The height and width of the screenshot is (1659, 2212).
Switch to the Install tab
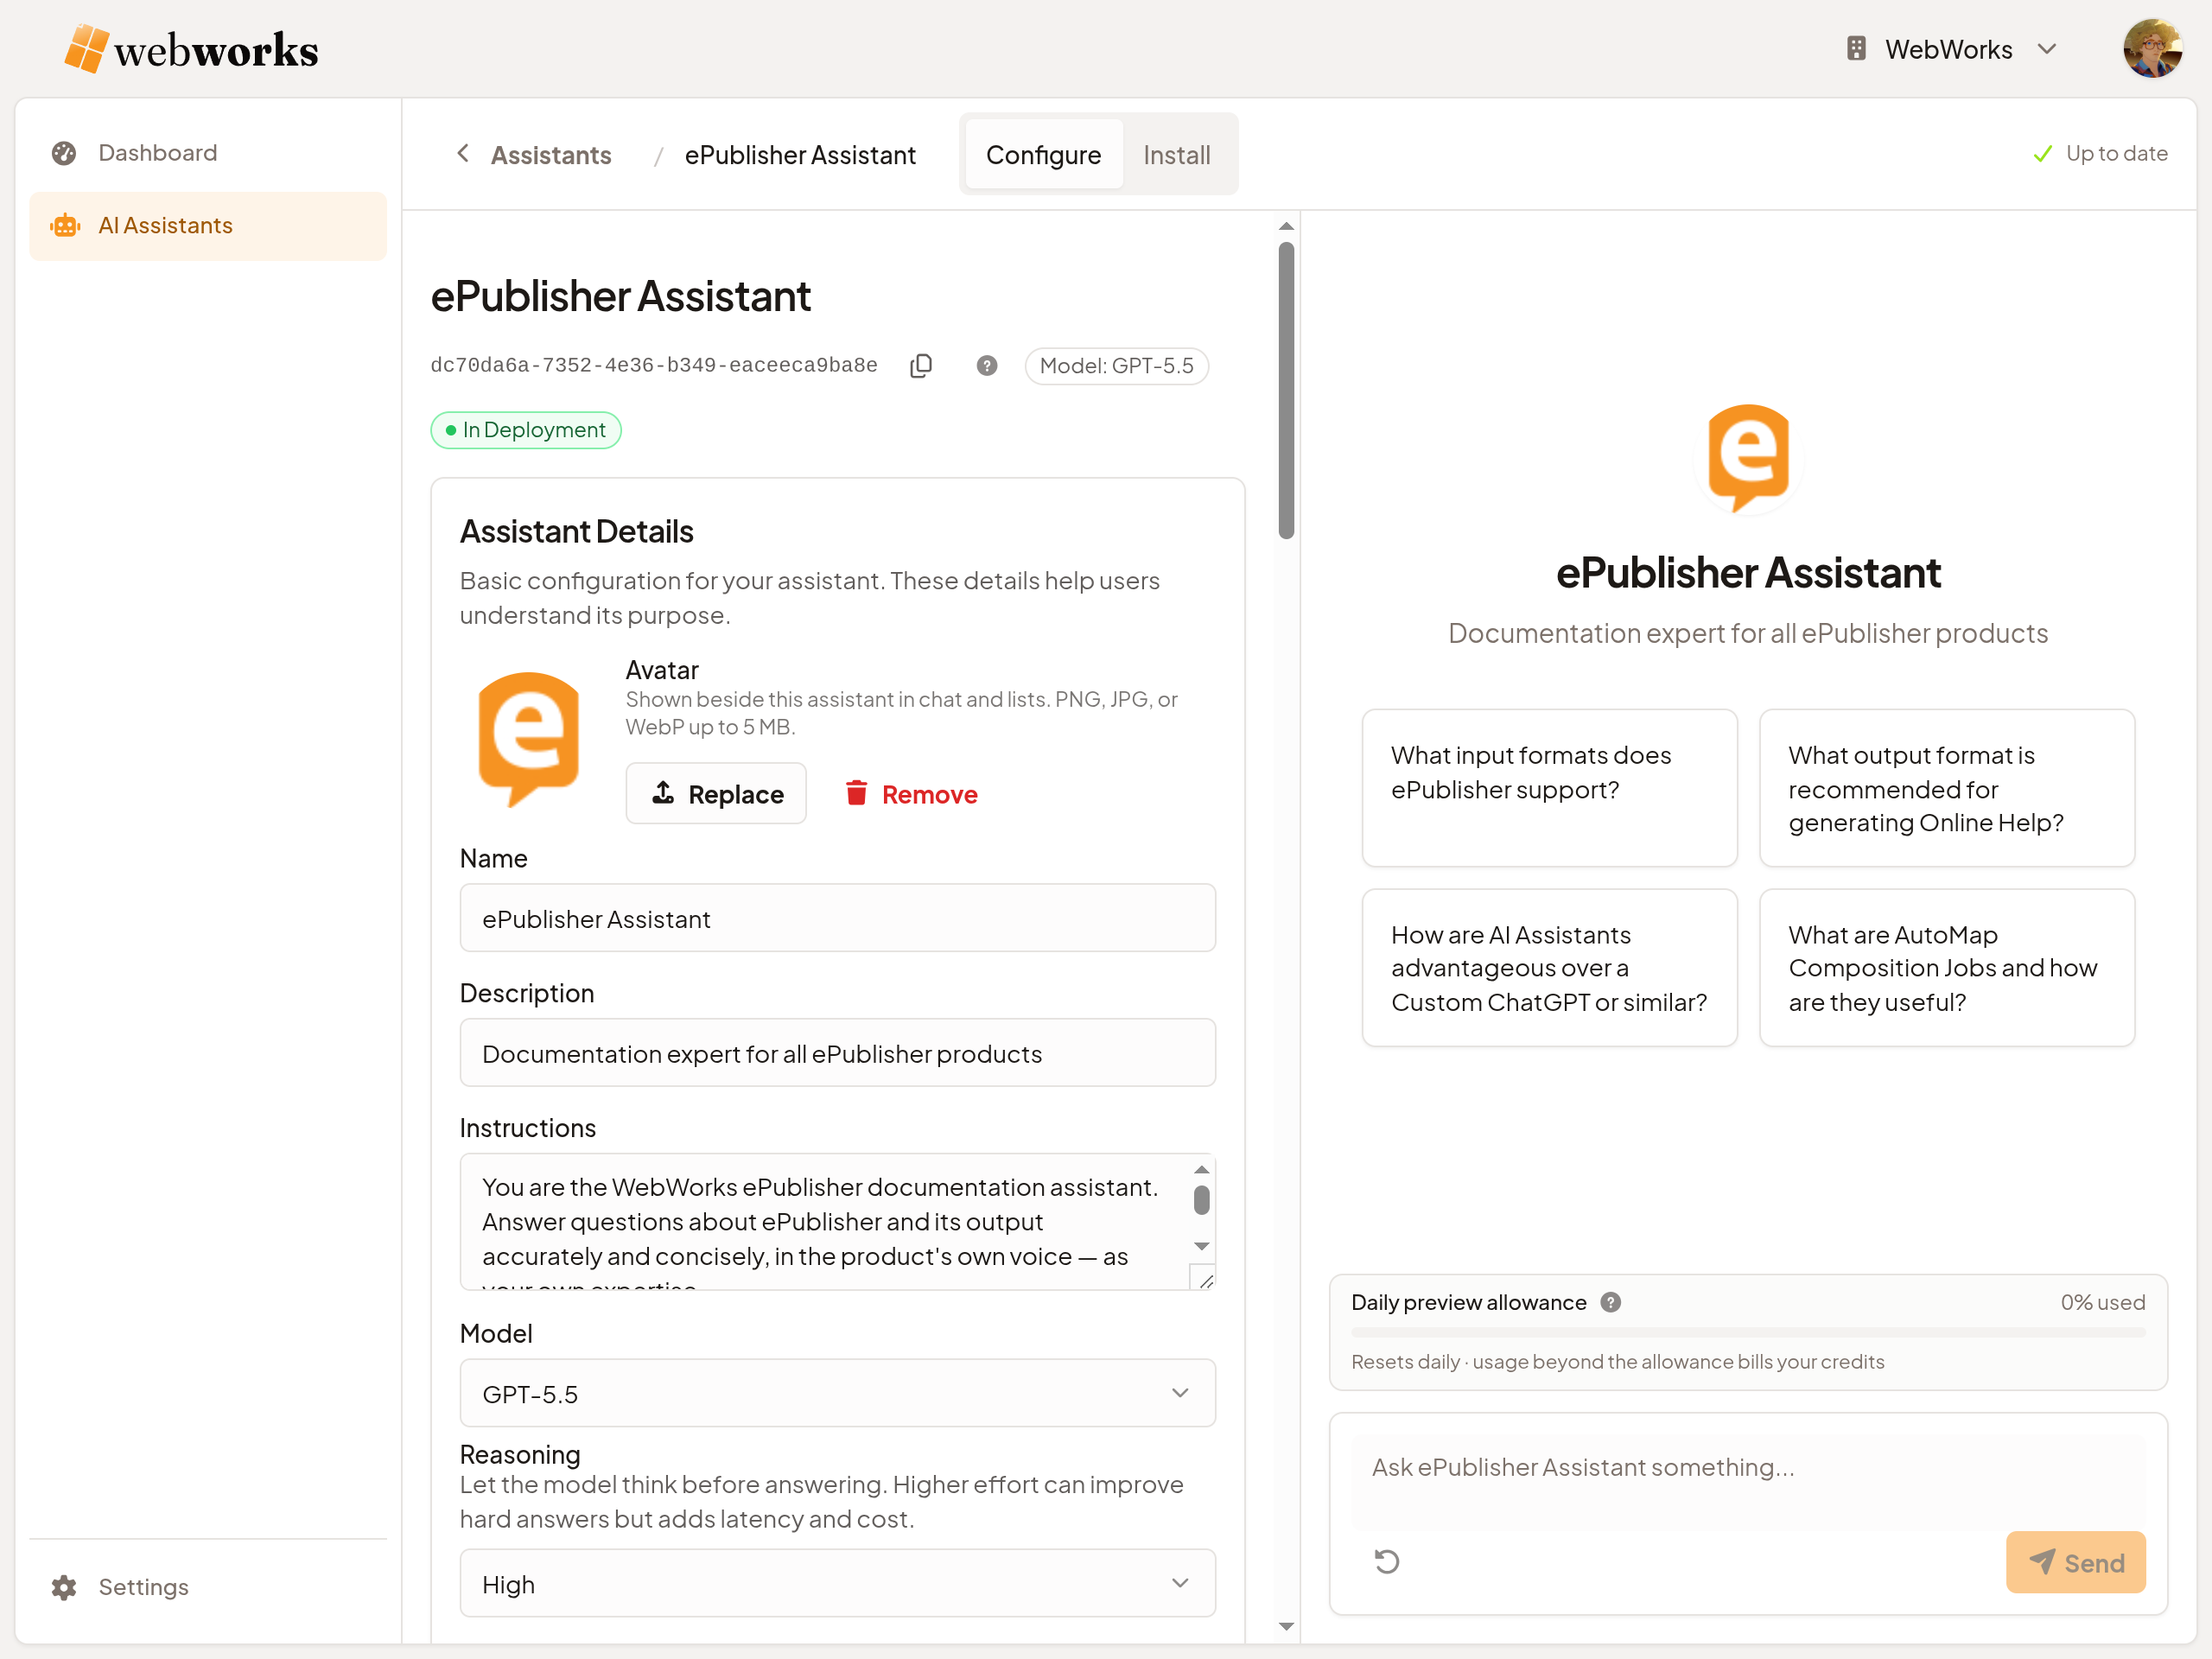pos(1176,155)
